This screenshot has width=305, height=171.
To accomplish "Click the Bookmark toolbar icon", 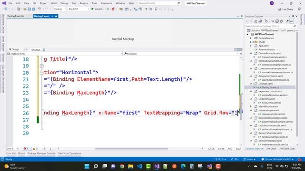I will [x=156, y=9].
